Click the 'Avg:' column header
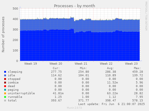149x111 pixels. (110, 68)
